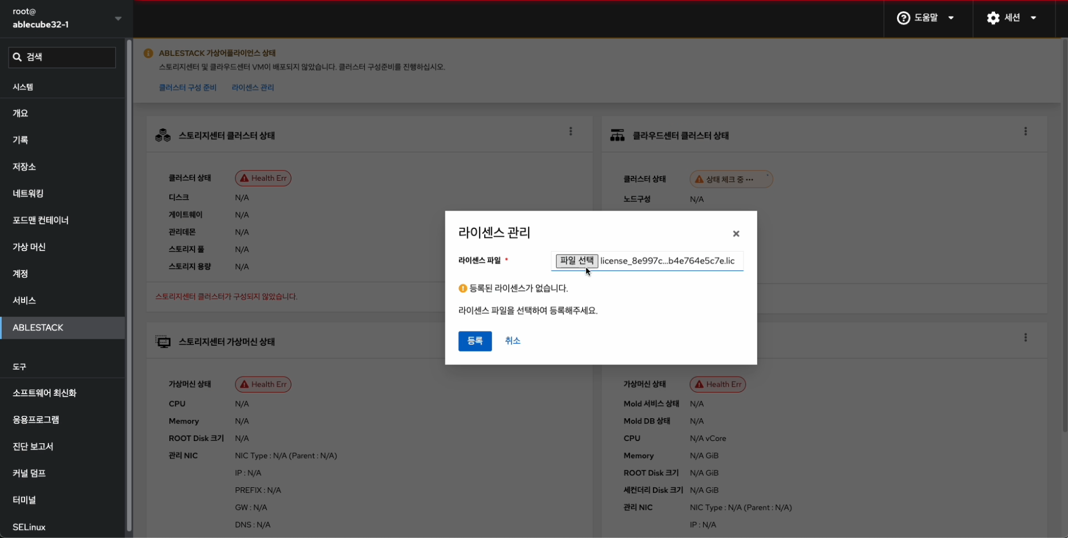
Task: Click the 검색 search field in sidebar
Action: pos(63,57)
